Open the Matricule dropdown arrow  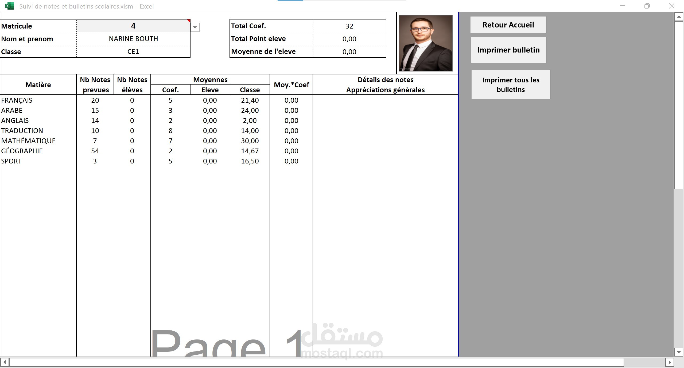coord(195,27)
